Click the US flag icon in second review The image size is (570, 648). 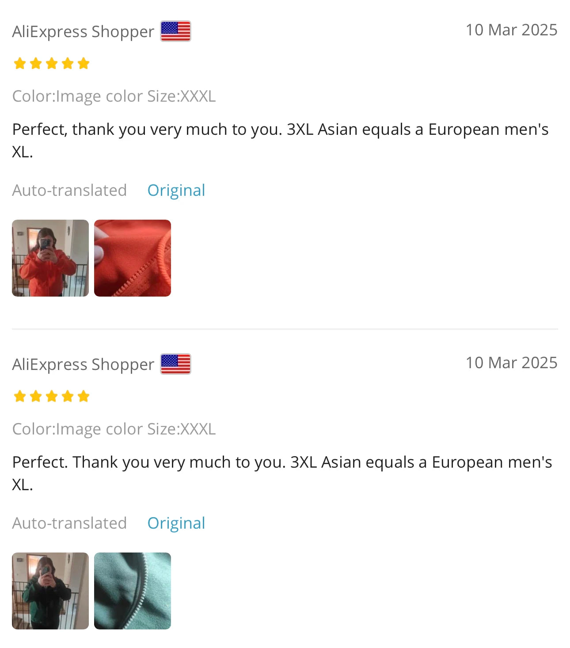click(x=175, y=364)
